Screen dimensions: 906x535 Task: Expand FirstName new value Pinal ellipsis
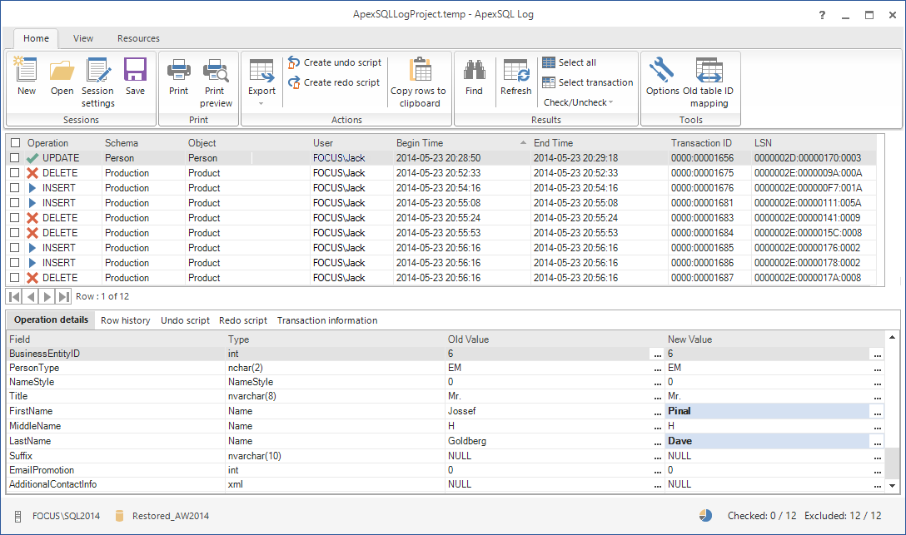coord(877,412)
